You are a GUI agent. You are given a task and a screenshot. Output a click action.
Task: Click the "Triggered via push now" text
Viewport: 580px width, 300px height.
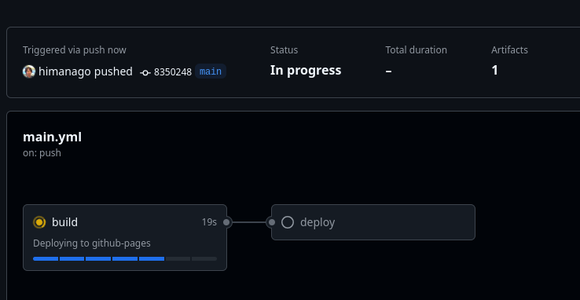point(75,50)
